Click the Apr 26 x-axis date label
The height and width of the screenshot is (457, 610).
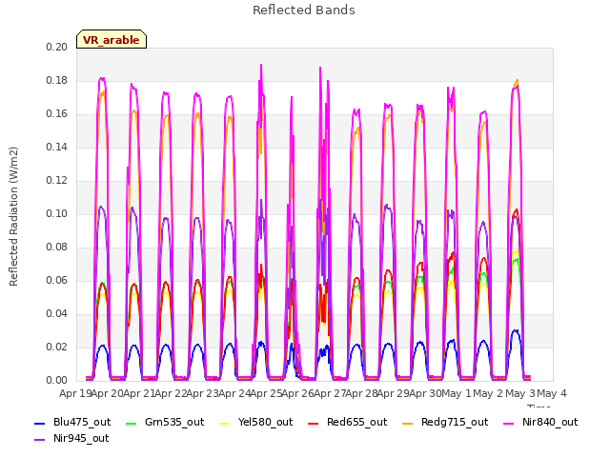[x=298, y=393]
